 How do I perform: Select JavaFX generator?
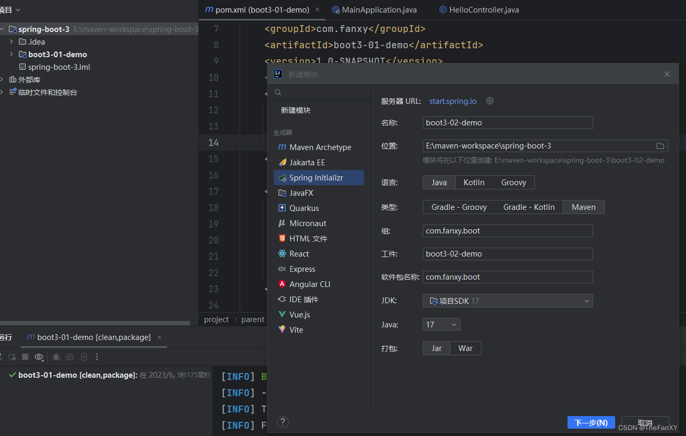click(319, 193)
